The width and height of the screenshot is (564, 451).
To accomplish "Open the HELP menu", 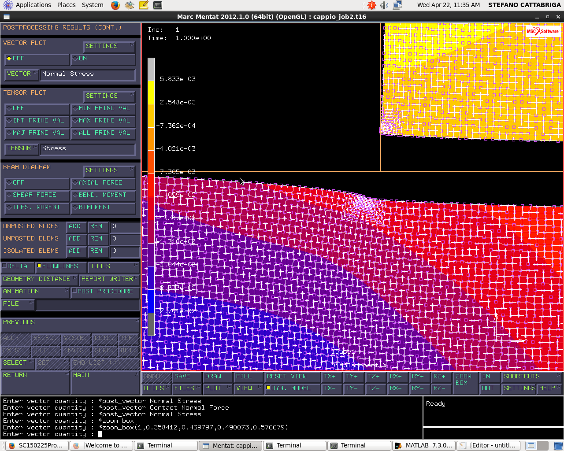I will pos(549,388).
